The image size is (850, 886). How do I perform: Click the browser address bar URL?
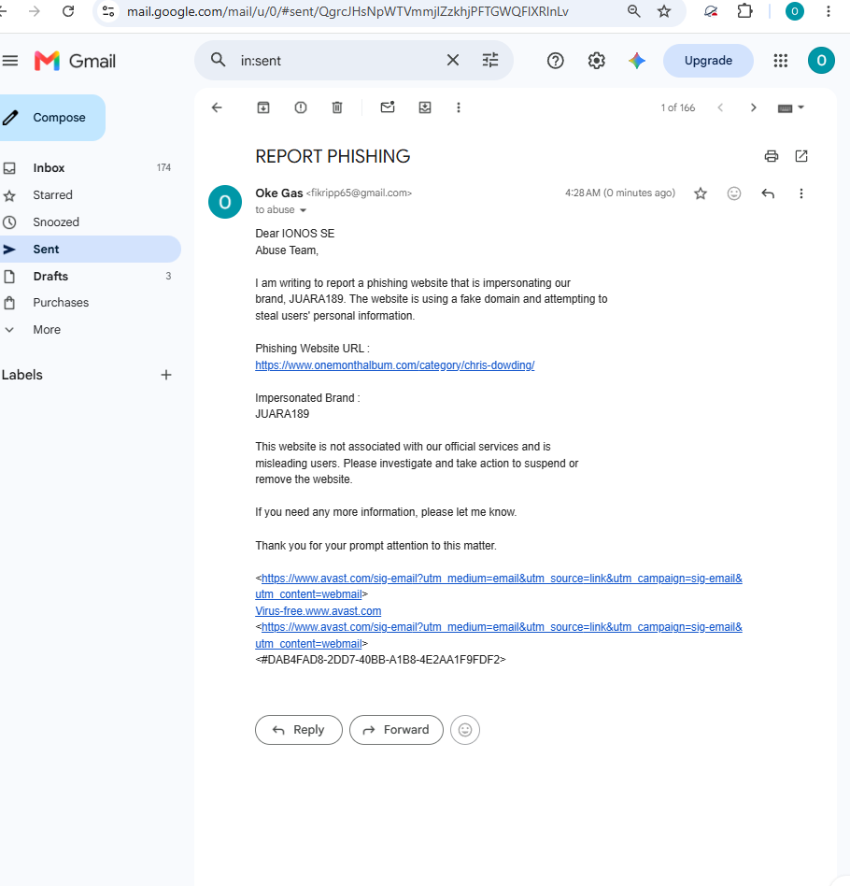pyautogui.click(x=347, y=11)
